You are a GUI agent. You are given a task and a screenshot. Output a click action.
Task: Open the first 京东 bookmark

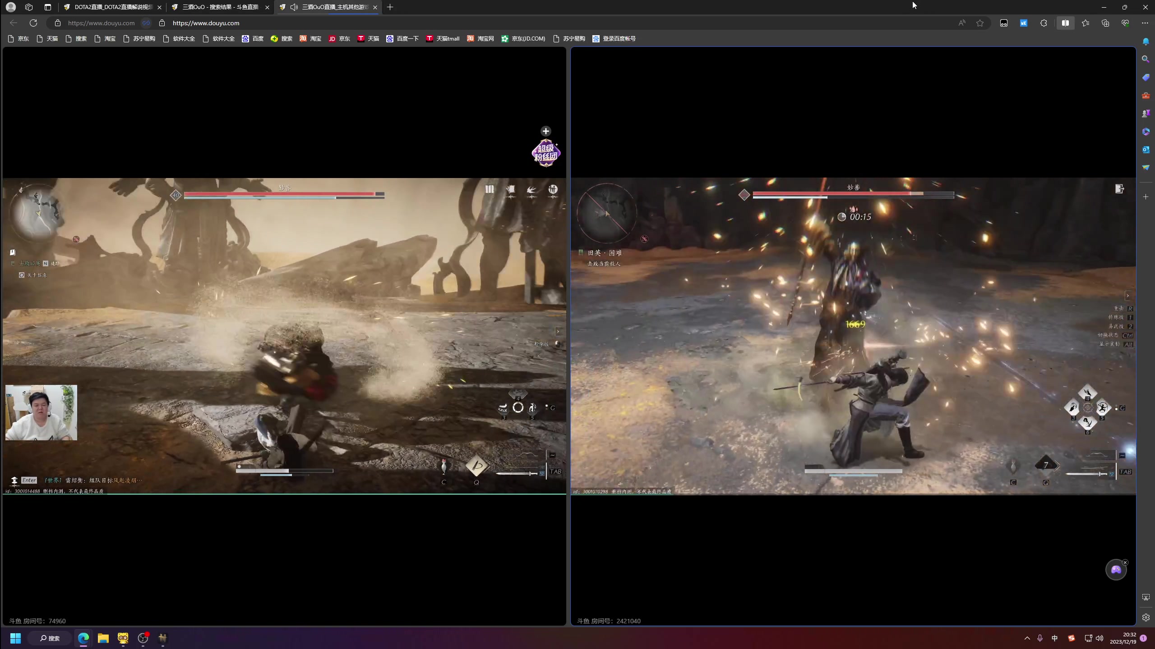click(x=18, y=39)
